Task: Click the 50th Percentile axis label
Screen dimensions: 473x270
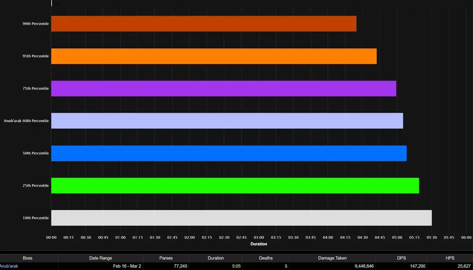Action: (x=36, y=153)
